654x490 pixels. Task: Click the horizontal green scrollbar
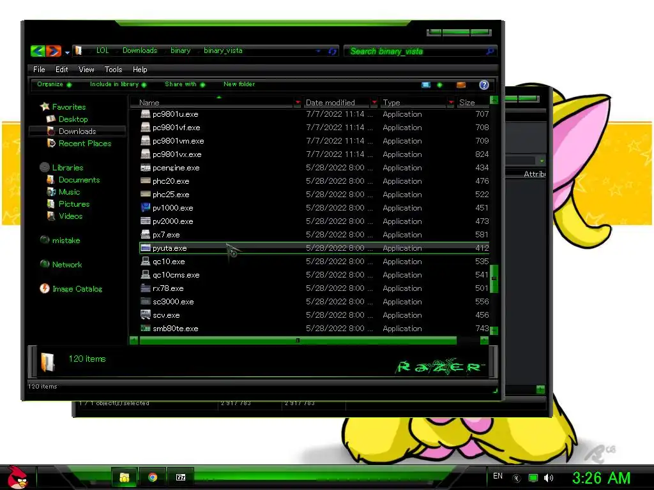click(298, 341)
